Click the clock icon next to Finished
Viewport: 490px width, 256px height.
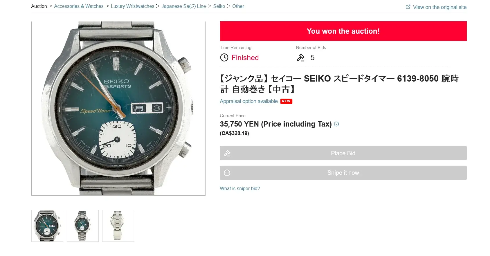click(x=224, y=57)
